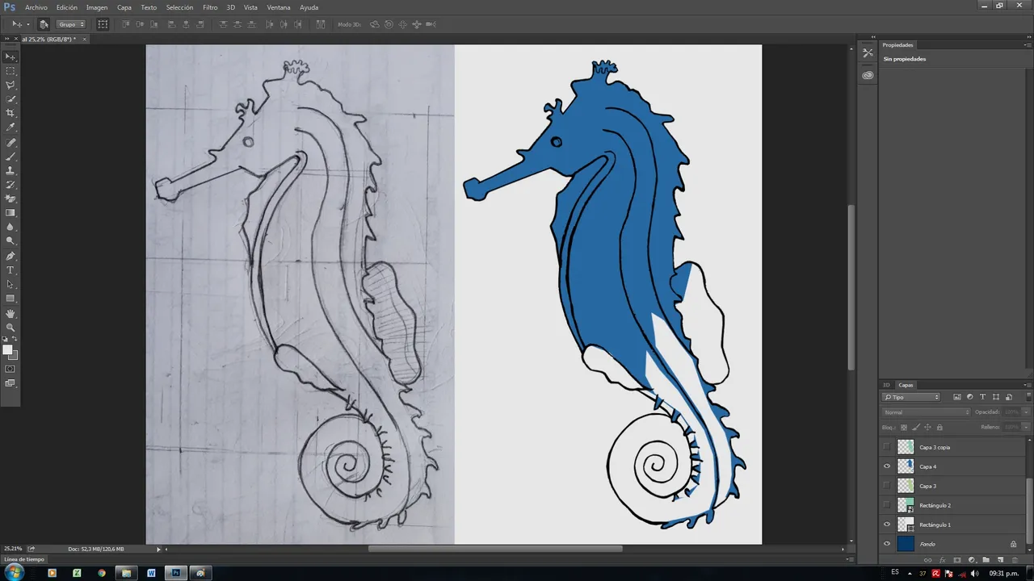
Task: Select the Gradient tool
Action: click(x=11, y=213)
